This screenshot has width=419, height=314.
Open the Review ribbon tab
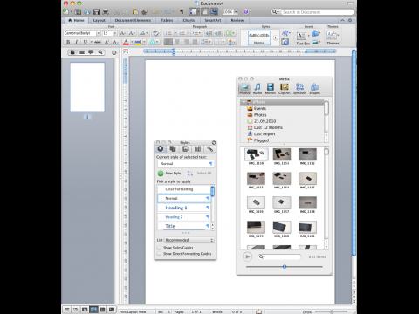pyautogui.click(x=237, y=20)
